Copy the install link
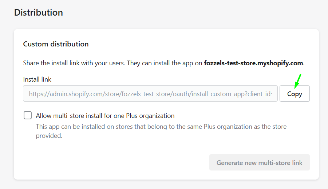The width and height of the screenshot is (328, 189). (x=295, y=94)
